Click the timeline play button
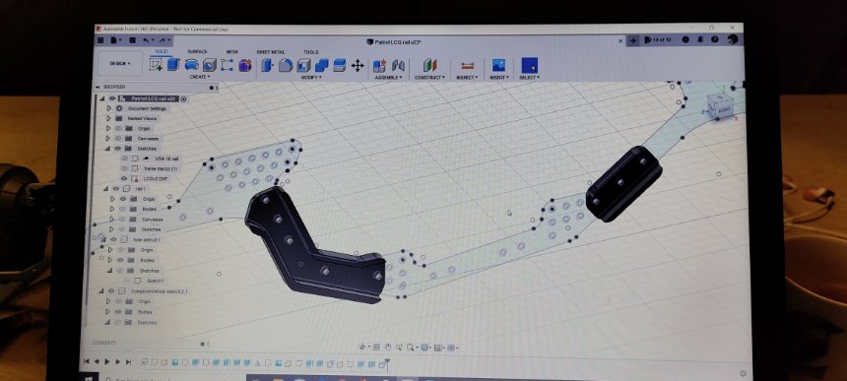Viewport: 847px width, 381px height. point(107,361)
